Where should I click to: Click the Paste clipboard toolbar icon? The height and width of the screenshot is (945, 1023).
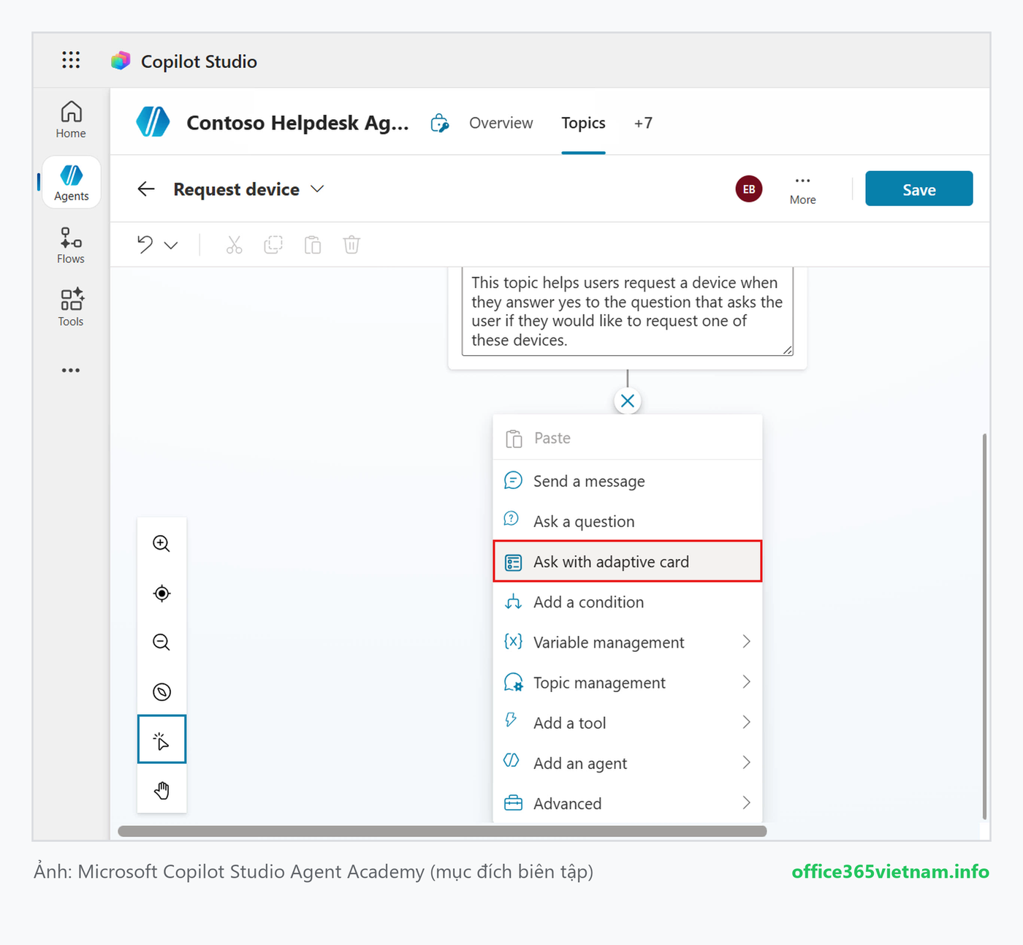pyautogui.click(x=313, y=245)
